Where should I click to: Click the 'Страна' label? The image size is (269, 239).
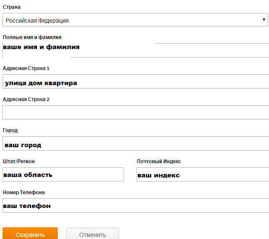coord(11,7)
